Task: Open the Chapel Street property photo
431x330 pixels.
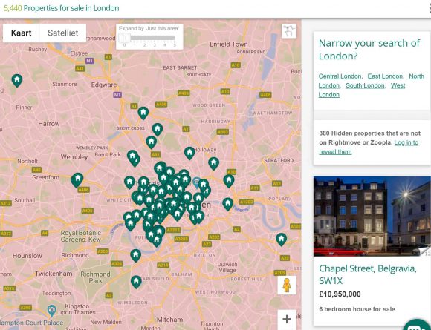Action: point(372,216)
